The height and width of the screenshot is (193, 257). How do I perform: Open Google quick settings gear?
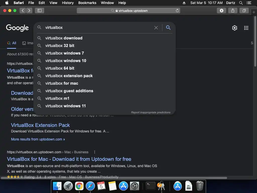[235, 28]
